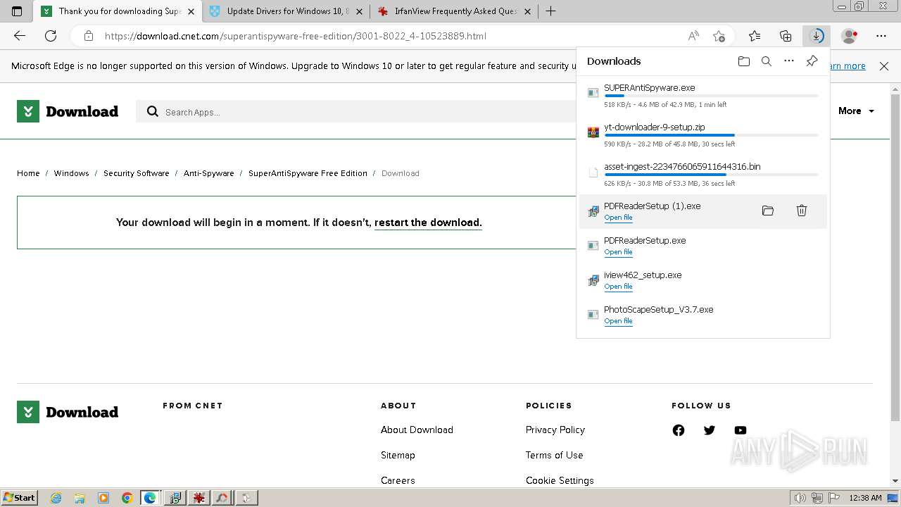Open CNET Facebook page icon

pyautogui.click(x=679, y=430)
